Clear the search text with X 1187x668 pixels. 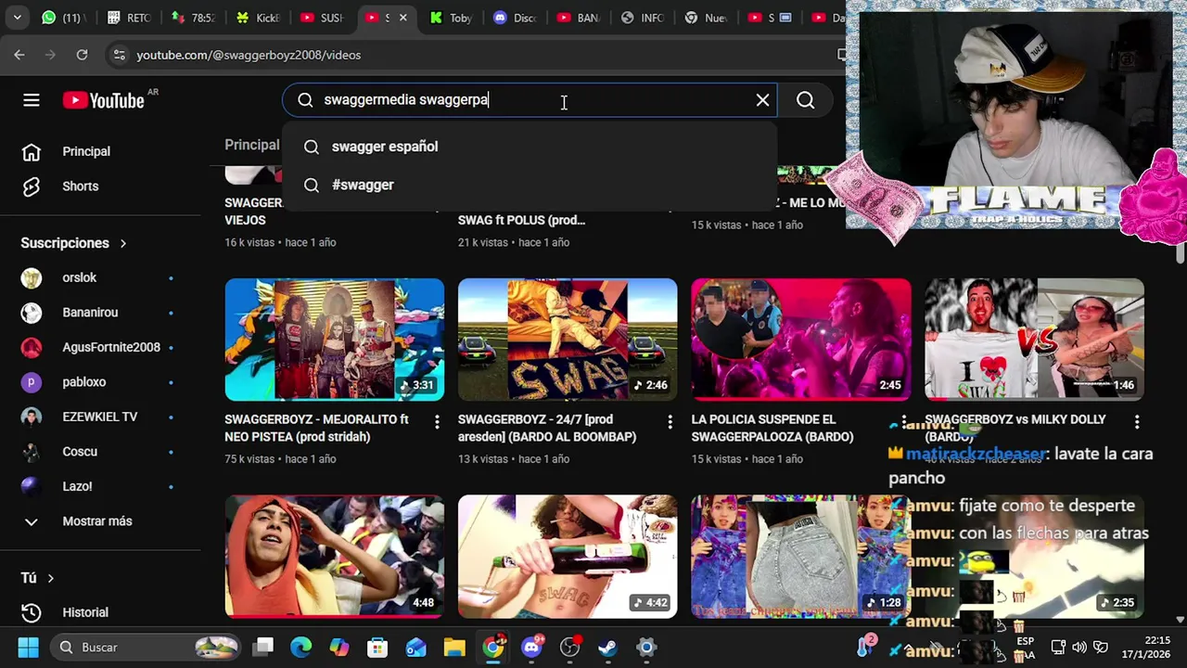[762, 100]
